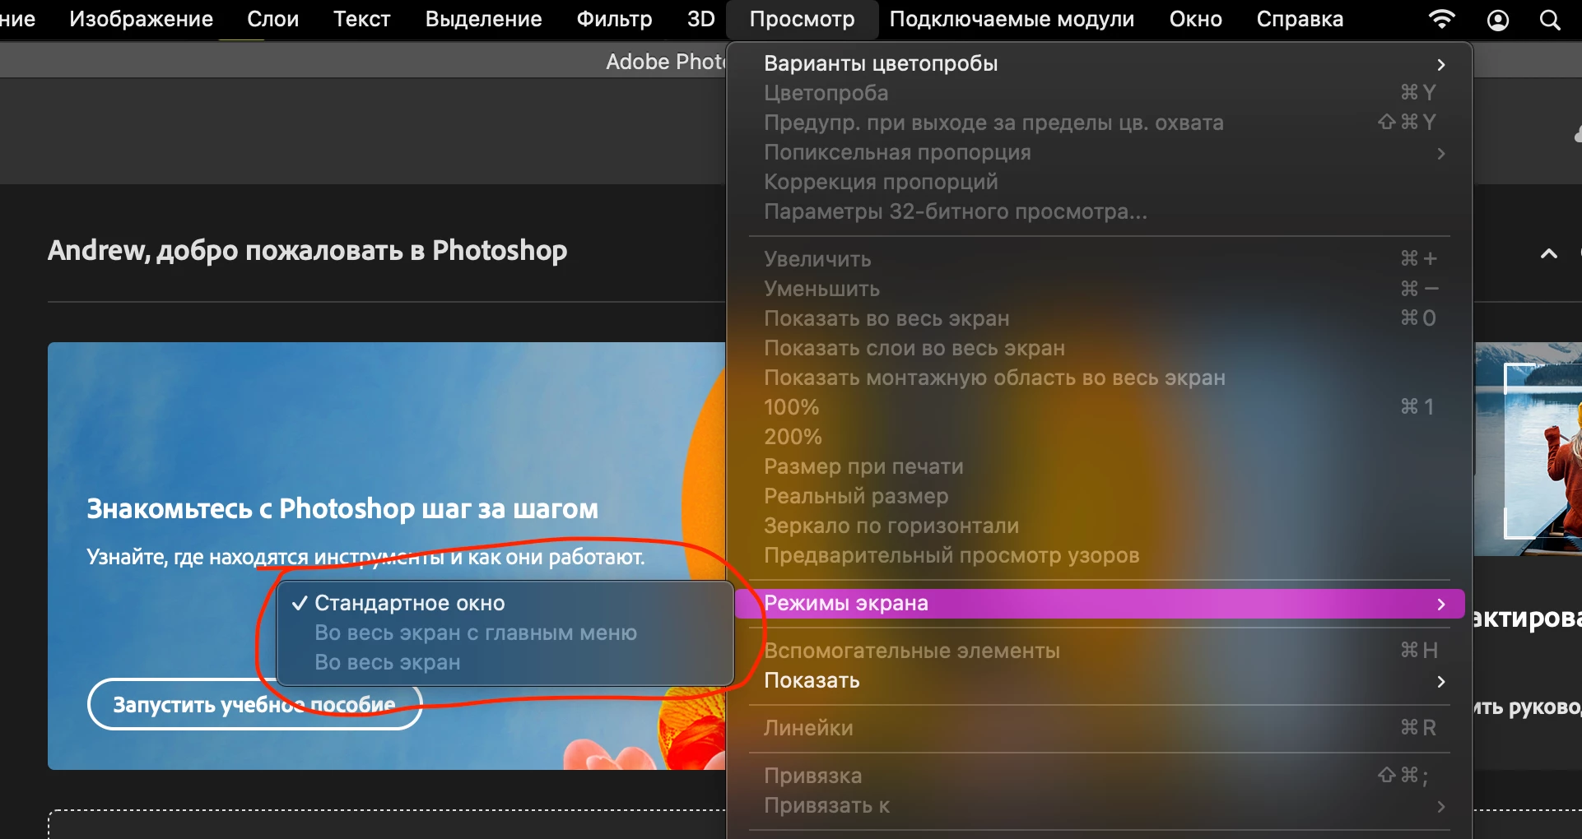Image resolution: width=1582 pixels, height=839 pixels.
Task: Expand the Показать submenu
Action: coord(1099,680)
